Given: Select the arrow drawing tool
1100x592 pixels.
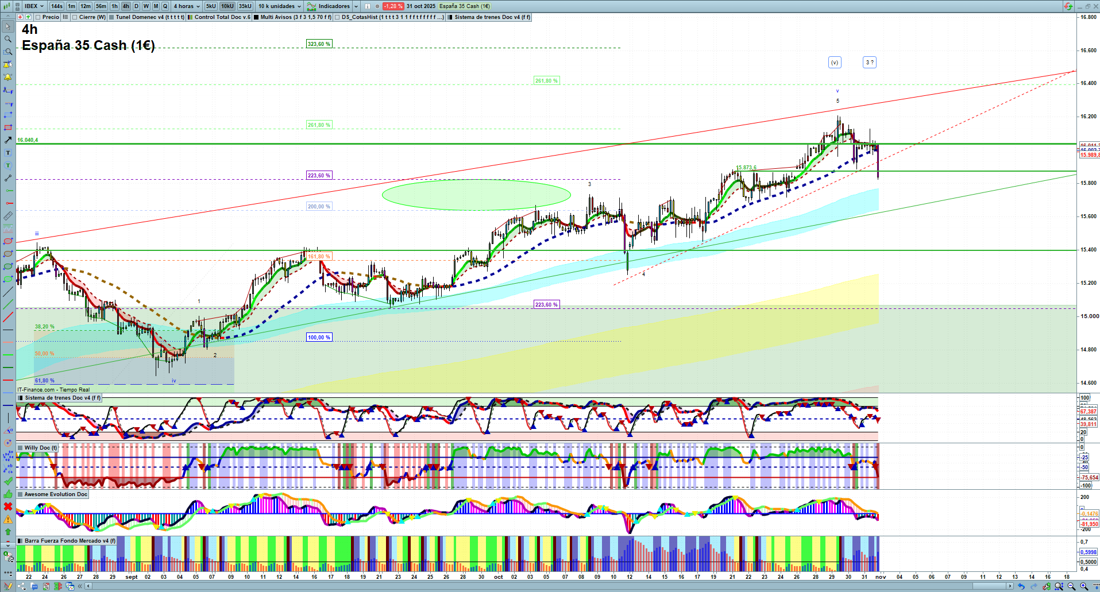Looking at the screenshot, I should click(8, 140).
